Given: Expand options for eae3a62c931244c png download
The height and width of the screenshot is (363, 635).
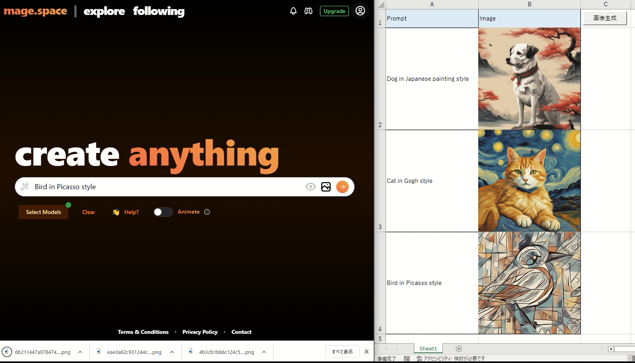Looking at the screenshot, I should [x=172, y=352].
